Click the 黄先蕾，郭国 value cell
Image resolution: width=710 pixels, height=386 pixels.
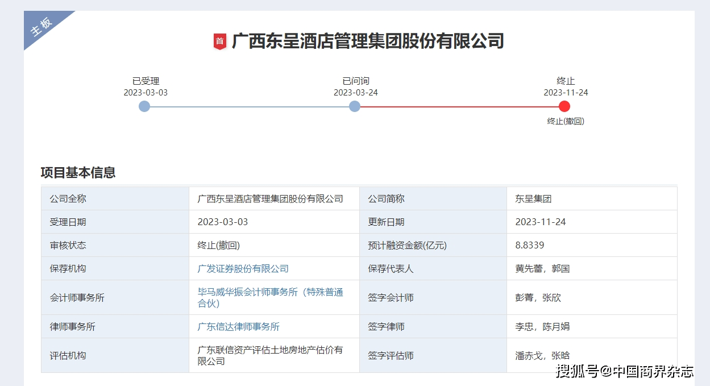point(592,268)
